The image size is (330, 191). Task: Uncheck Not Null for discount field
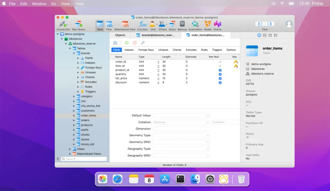[220, 82]
